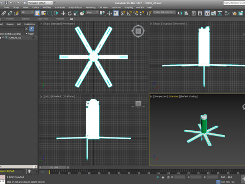
Task: Open the Group menu
Action: pyautogui.click(x=16, y=8)
